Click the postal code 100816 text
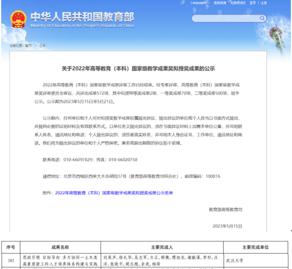The height and width of the screenshot is (269, 292). point(213,176)
